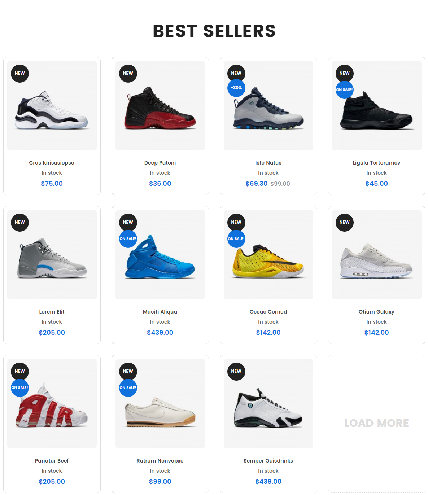The height and width of the screenshot is (495, 428).
Task: Click the blue Maciti Aliqua shoe image
Action: [160, 257]
